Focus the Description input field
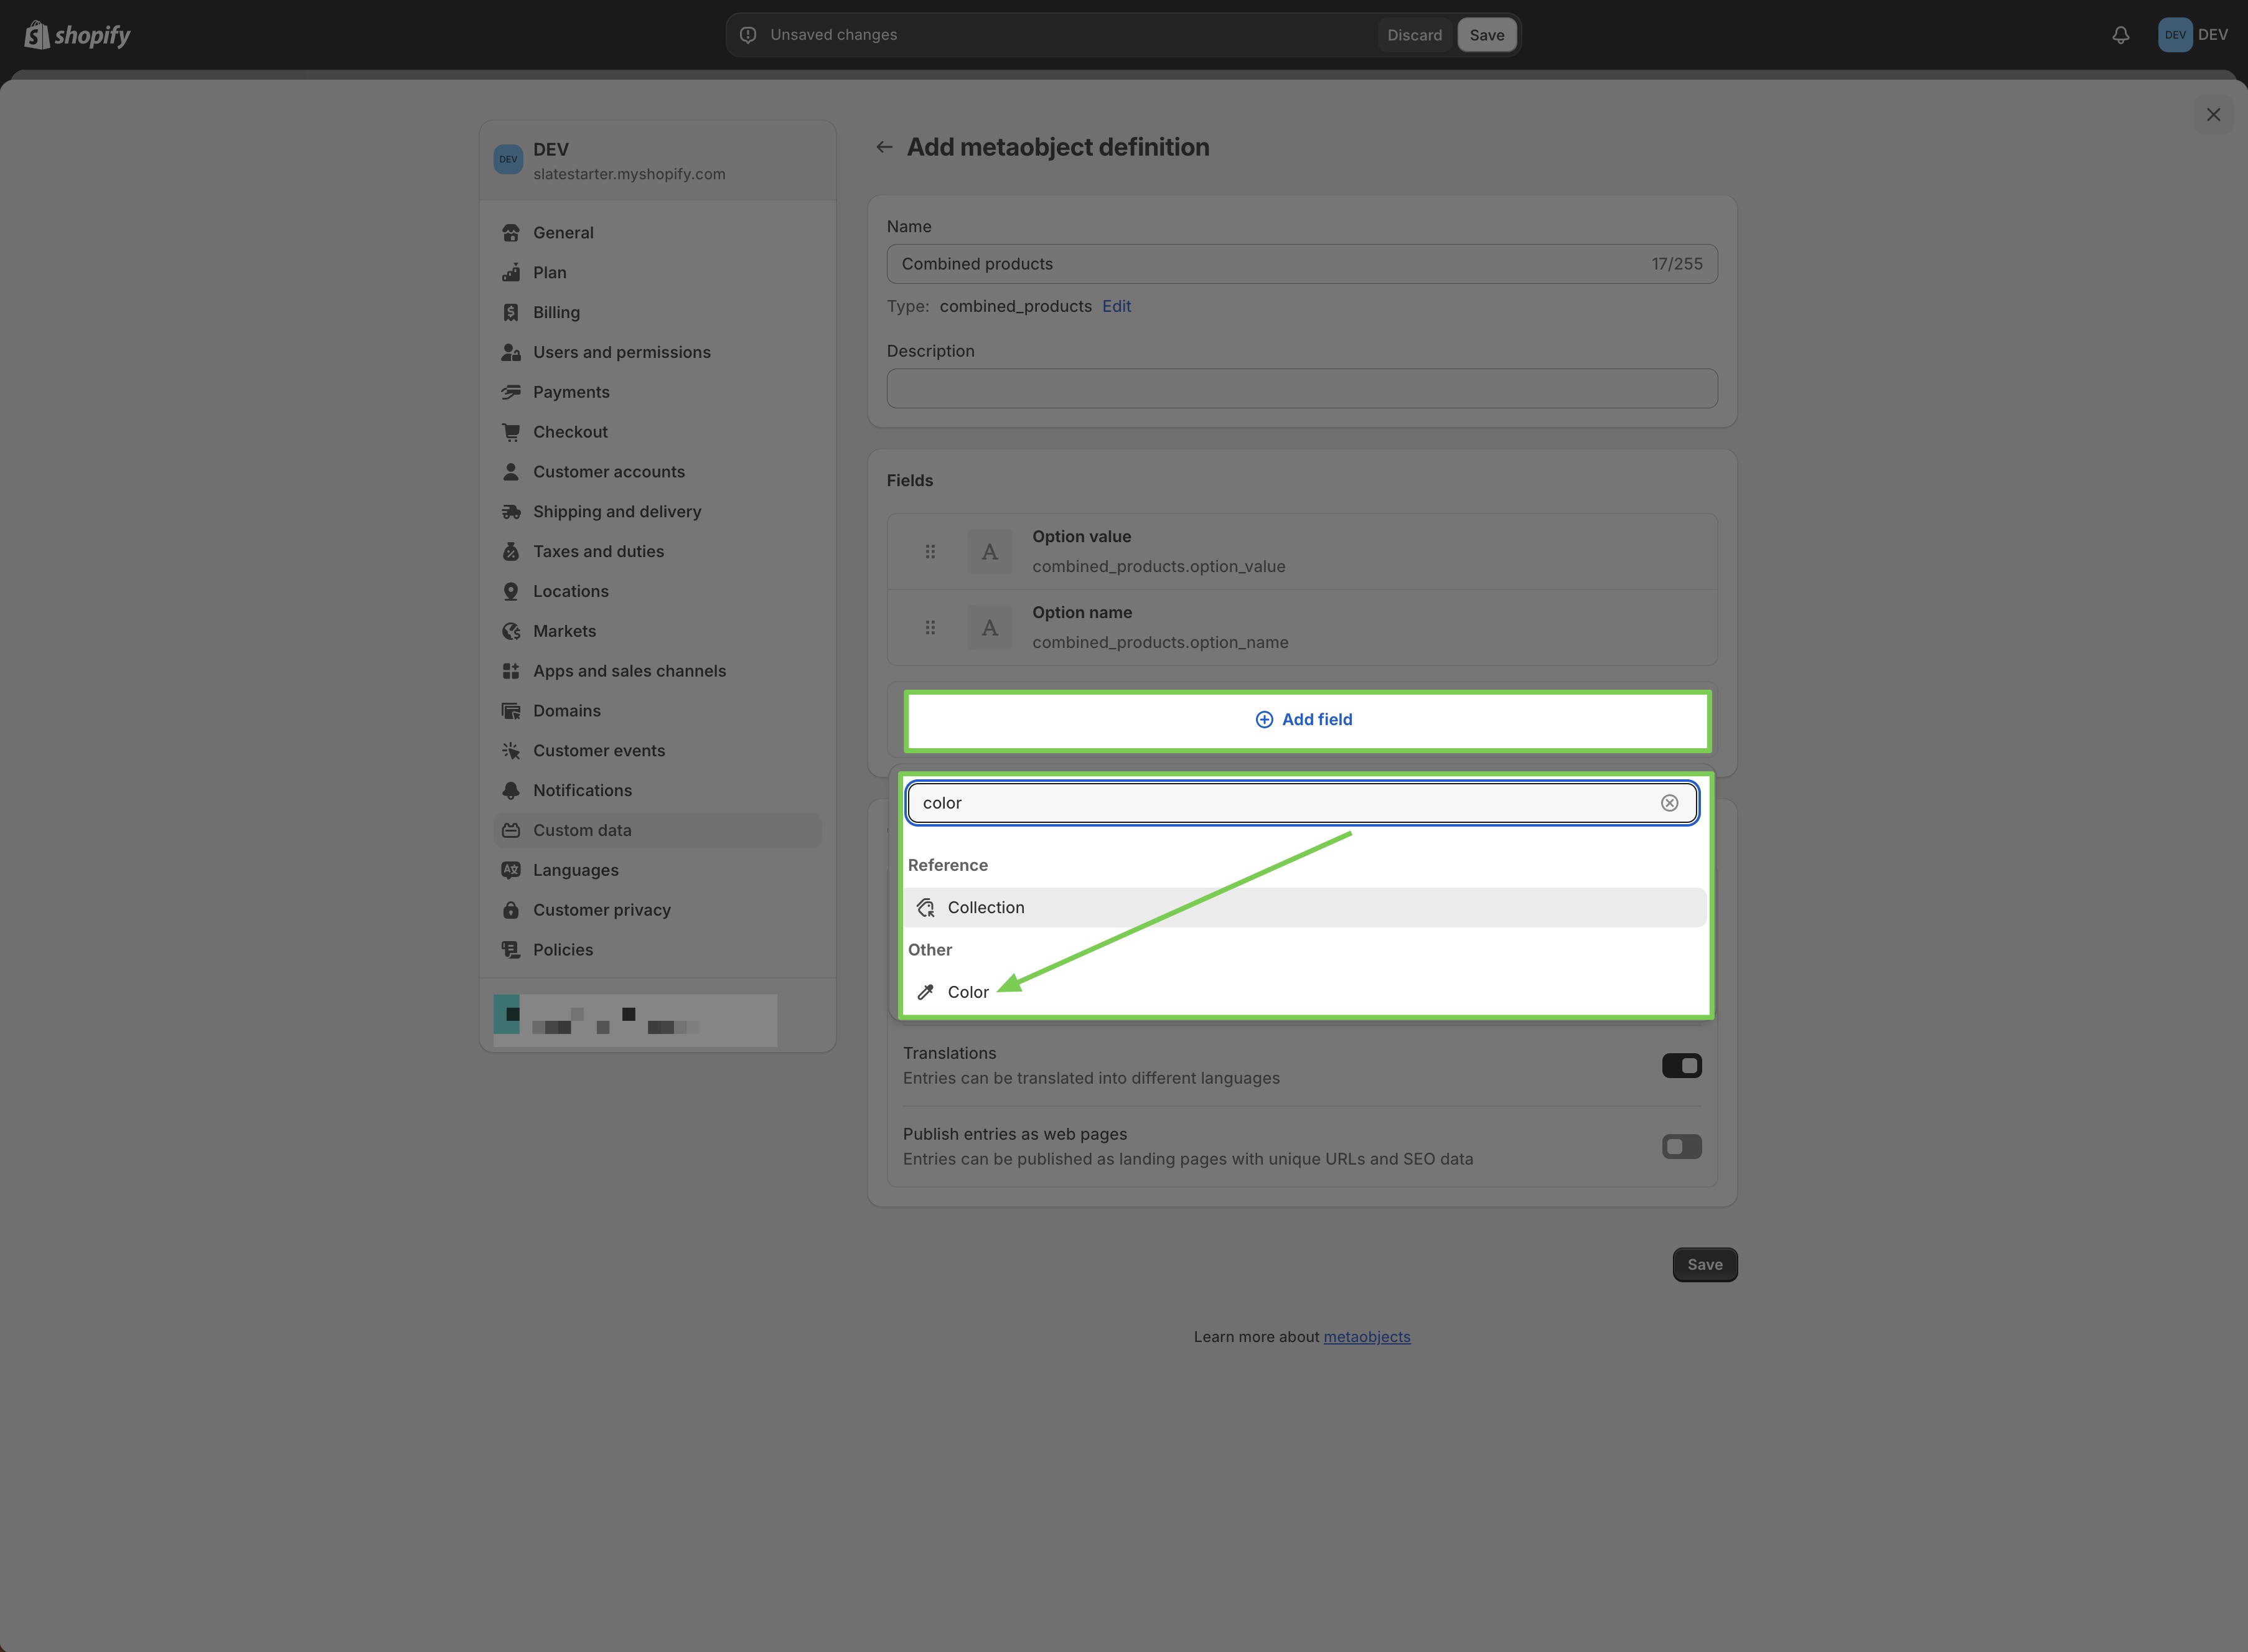This screenshot has height=1652, width=2248. [x=1302, y=388]
